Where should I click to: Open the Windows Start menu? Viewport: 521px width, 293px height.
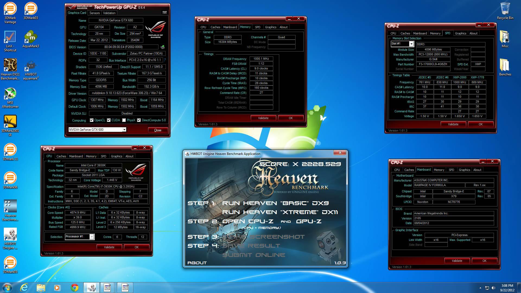pyautogui.click(x=7, y=288)
